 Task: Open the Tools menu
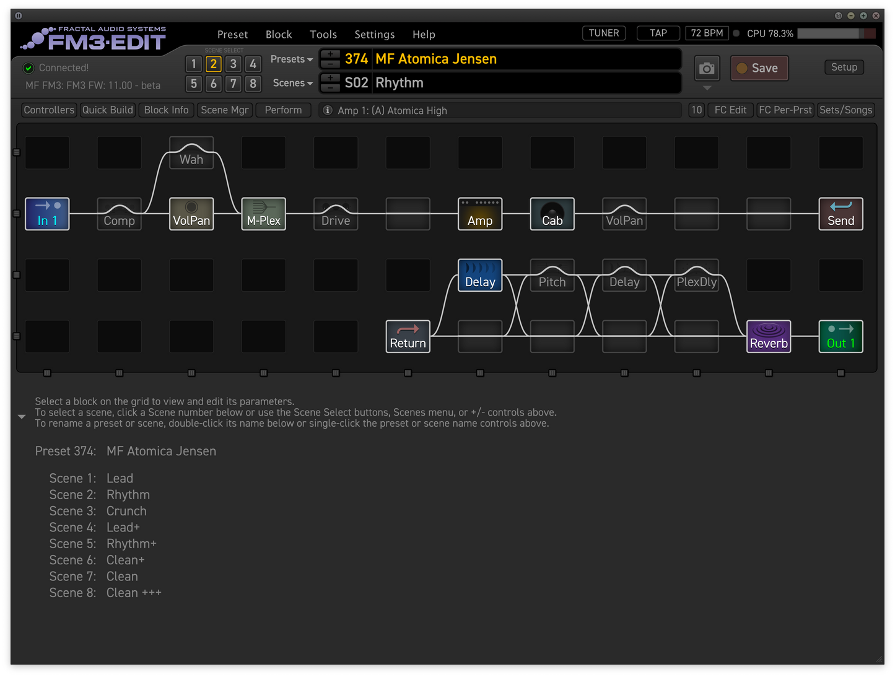coord(323,35)
